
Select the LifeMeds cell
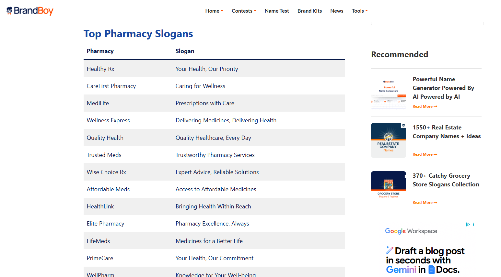pyautogui.click(x=98, y=241)
